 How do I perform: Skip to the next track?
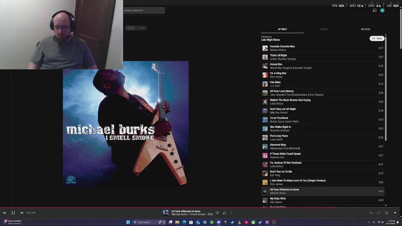pyautogui.click(x=22, y=213)
